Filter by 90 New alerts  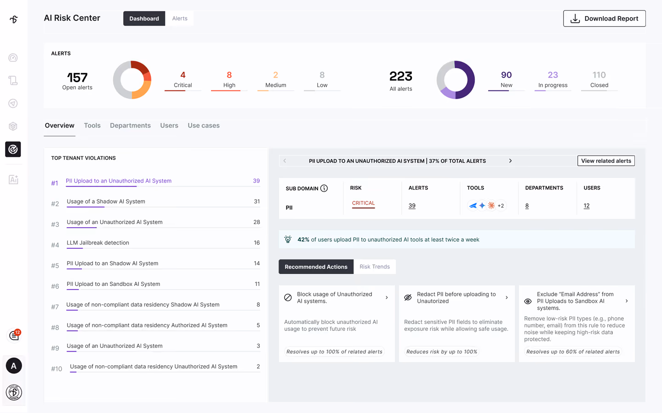[506, 80]
